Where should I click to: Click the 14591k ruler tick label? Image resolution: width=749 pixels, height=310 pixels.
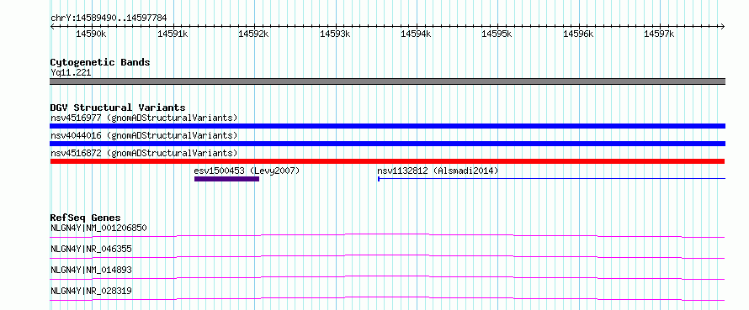tap(173, 34)
